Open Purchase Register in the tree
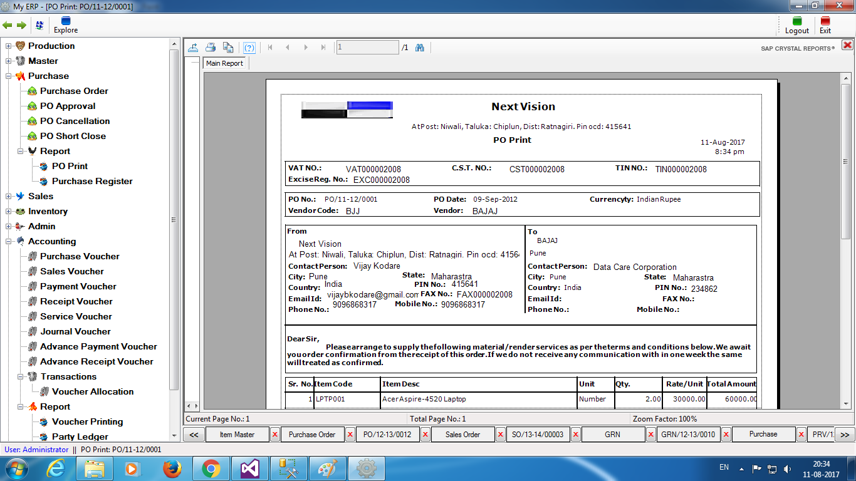 click(92, 181)
